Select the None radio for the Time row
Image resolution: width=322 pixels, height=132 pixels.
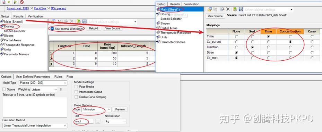click(236, 37)
